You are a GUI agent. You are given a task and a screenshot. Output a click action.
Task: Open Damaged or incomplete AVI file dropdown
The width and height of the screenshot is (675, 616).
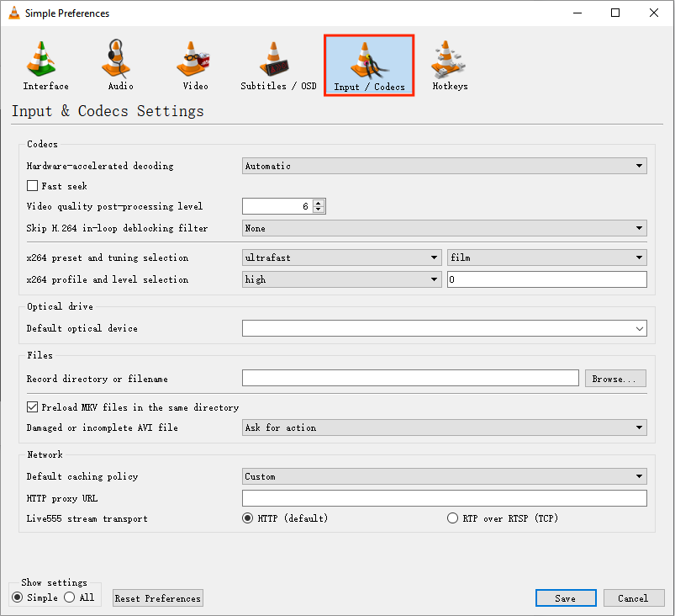click(x=445, y=427)
